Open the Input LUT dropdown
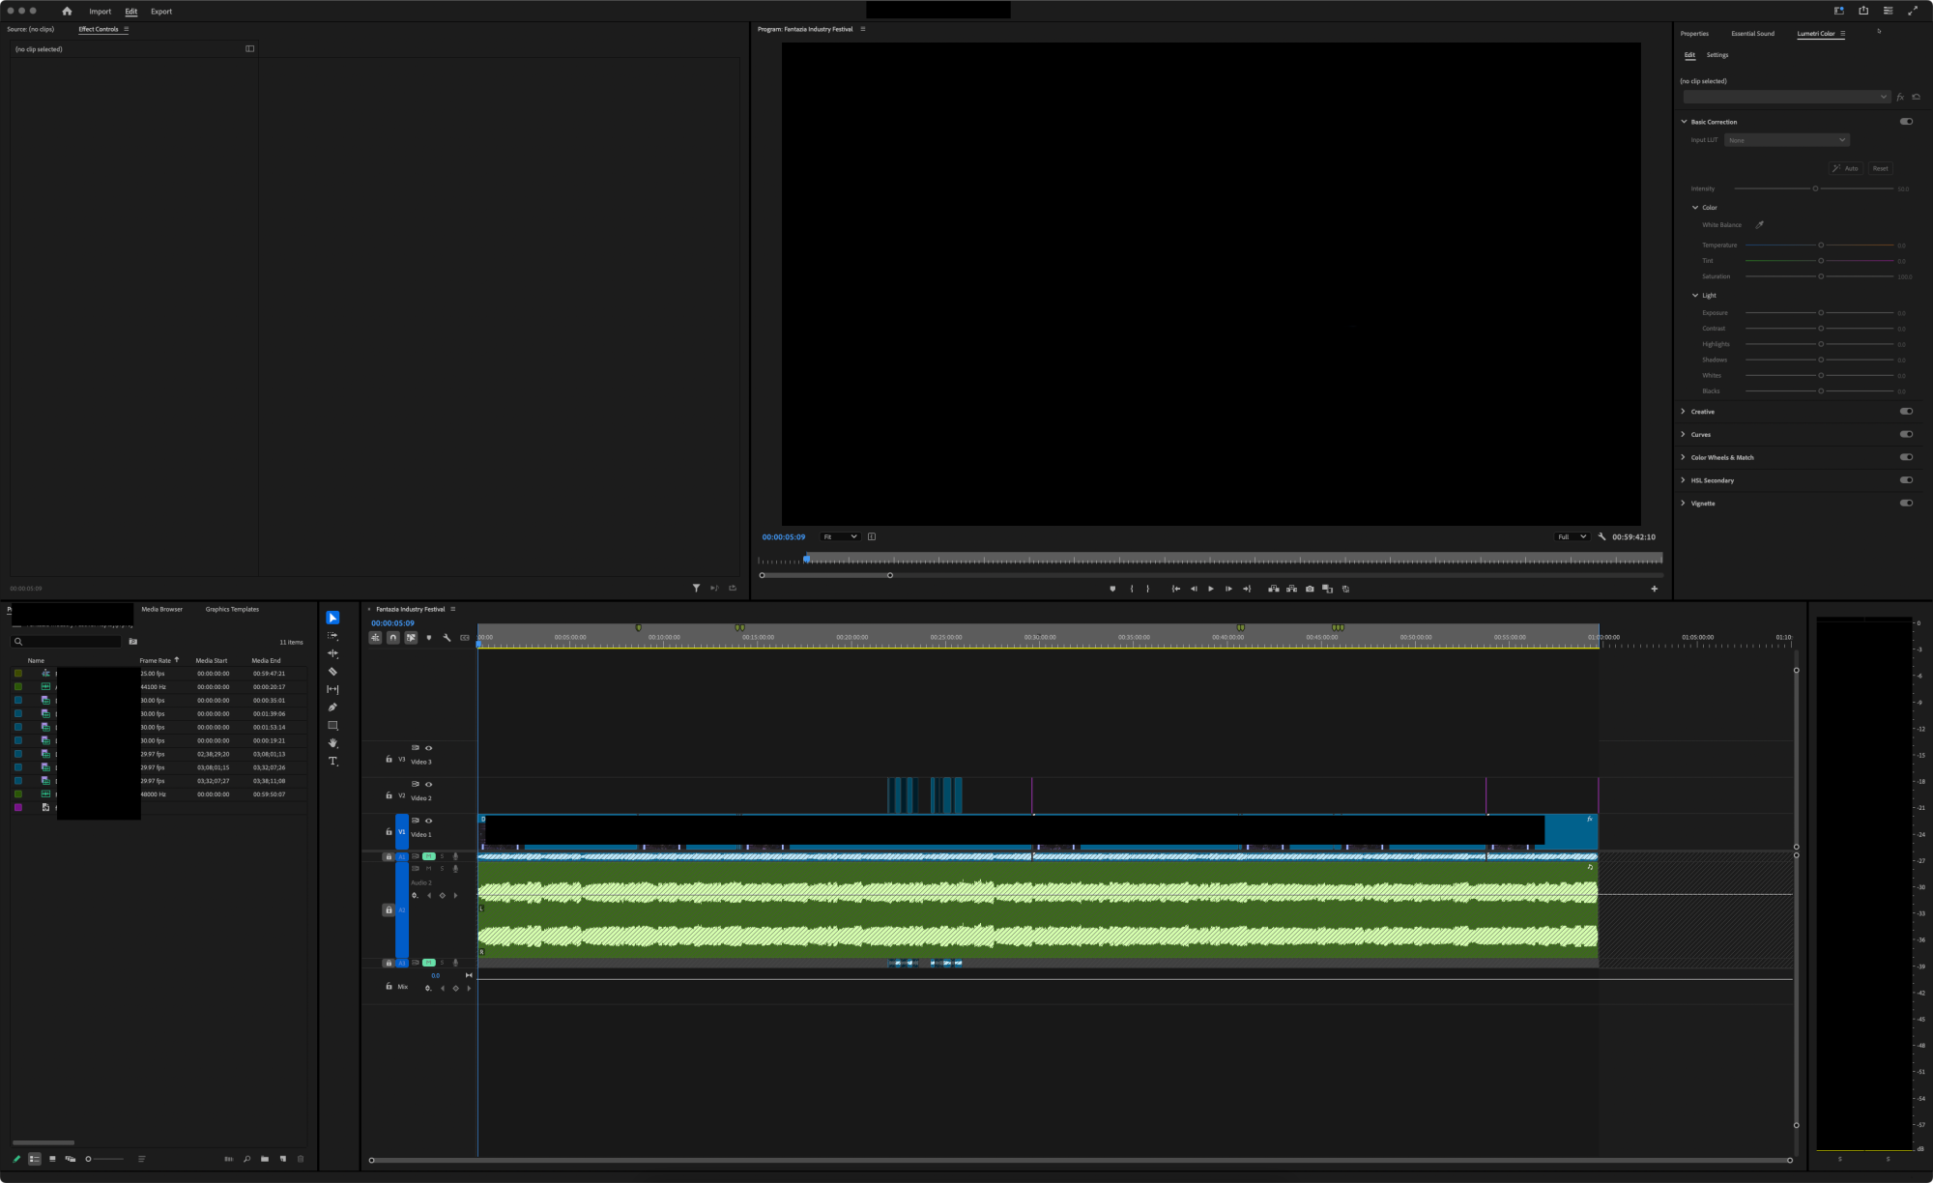The width and height of the screenshot is (1933, 1183). click(1786, 140)
